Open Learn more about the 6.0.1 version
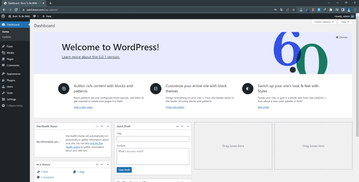This screenshot has width=359, height=182. pos(91,57)
